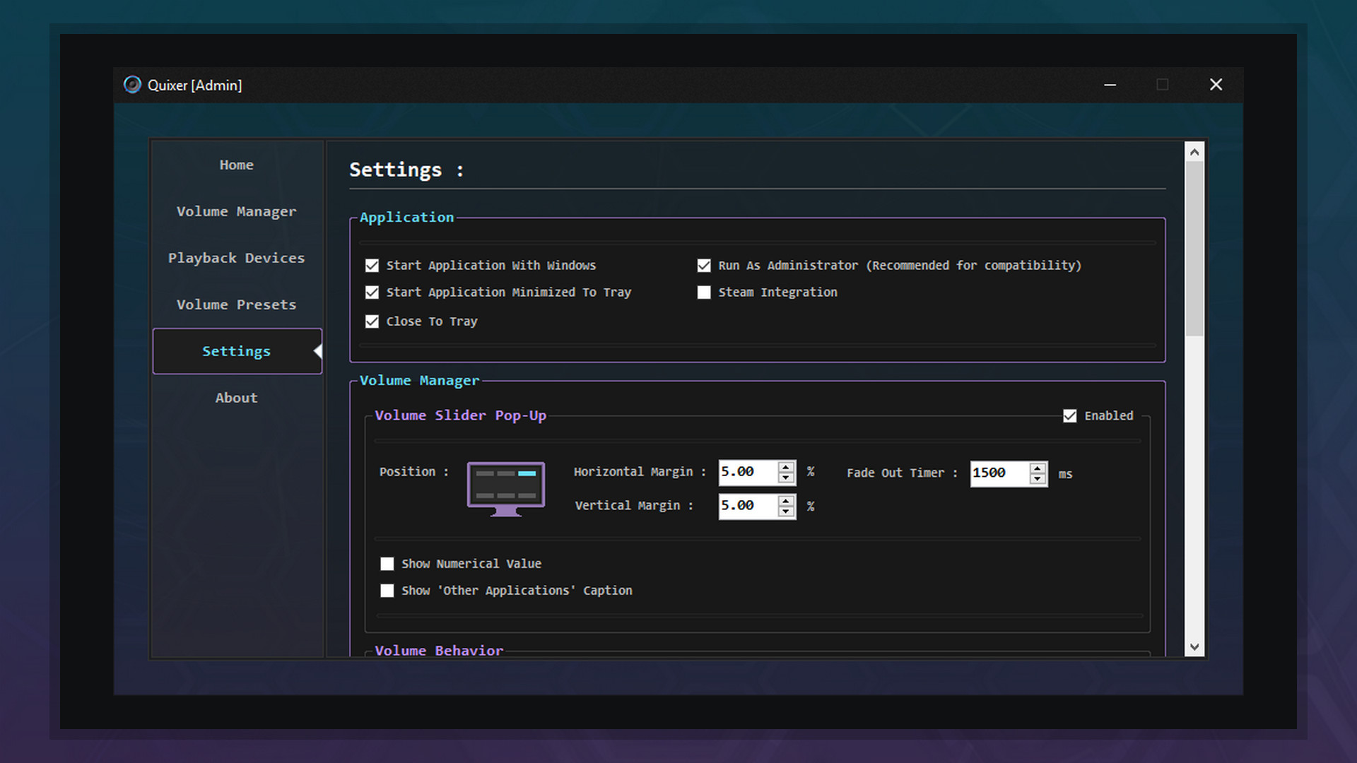This screenshot has width=1357, height=763.
Task: Click the Vertical Margin decrease arrow
Action: pos(785,511)
